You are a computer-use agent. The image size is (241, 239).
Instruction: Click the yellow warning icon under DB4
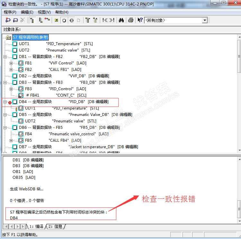[16, 110]
